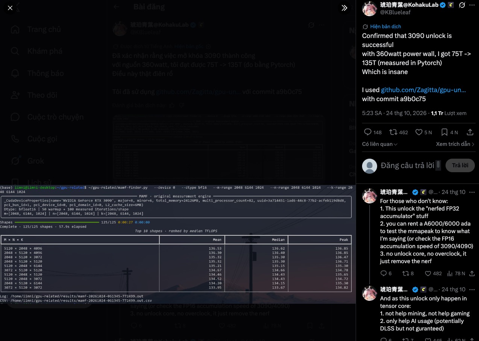Screen dimensions: 479x341
Task: Reply to the "For those who don't know" comment
Action: click(386, 273)
